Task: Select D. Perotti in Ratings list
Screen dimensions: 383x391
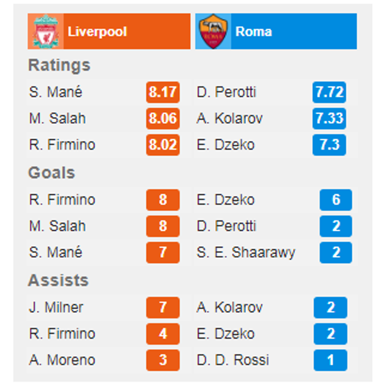Action: pyautogui.click(x=226, y=92)
